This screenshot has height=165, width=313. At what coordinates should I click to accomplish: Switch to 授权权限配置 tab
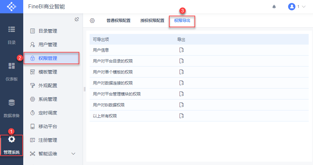coord(152,21)
